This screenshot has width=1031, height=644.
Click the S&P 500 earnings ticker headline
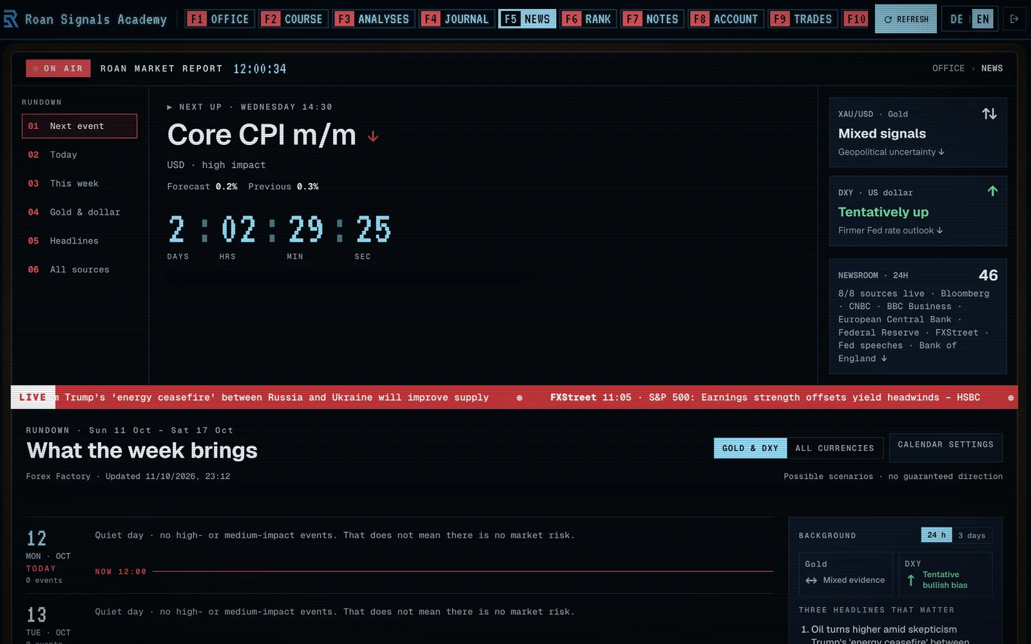tap(765, 397)
